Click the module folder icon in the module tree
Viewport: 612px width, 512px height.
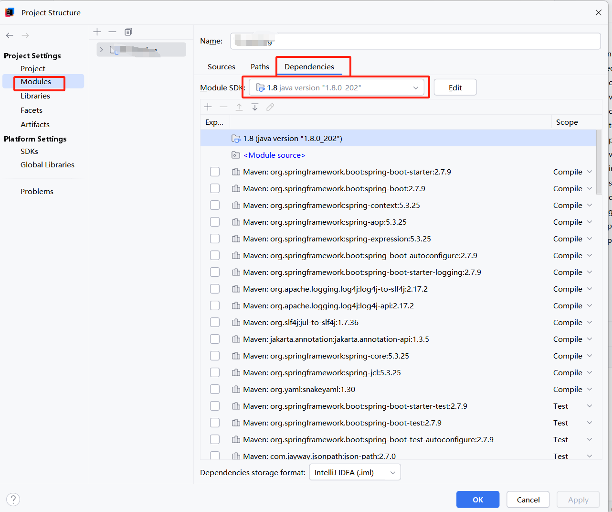pos(114,50)
